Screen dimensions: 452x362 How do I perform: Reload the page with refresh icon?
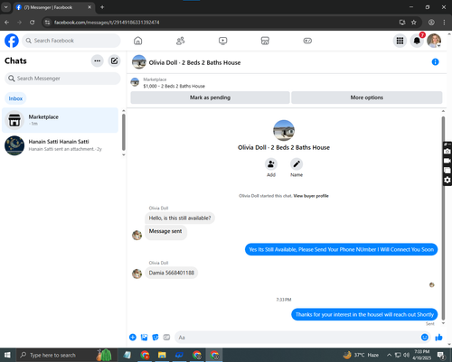click(32, 23)
